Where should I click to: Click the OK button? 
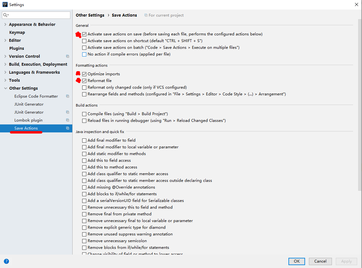tap(296, 261)
